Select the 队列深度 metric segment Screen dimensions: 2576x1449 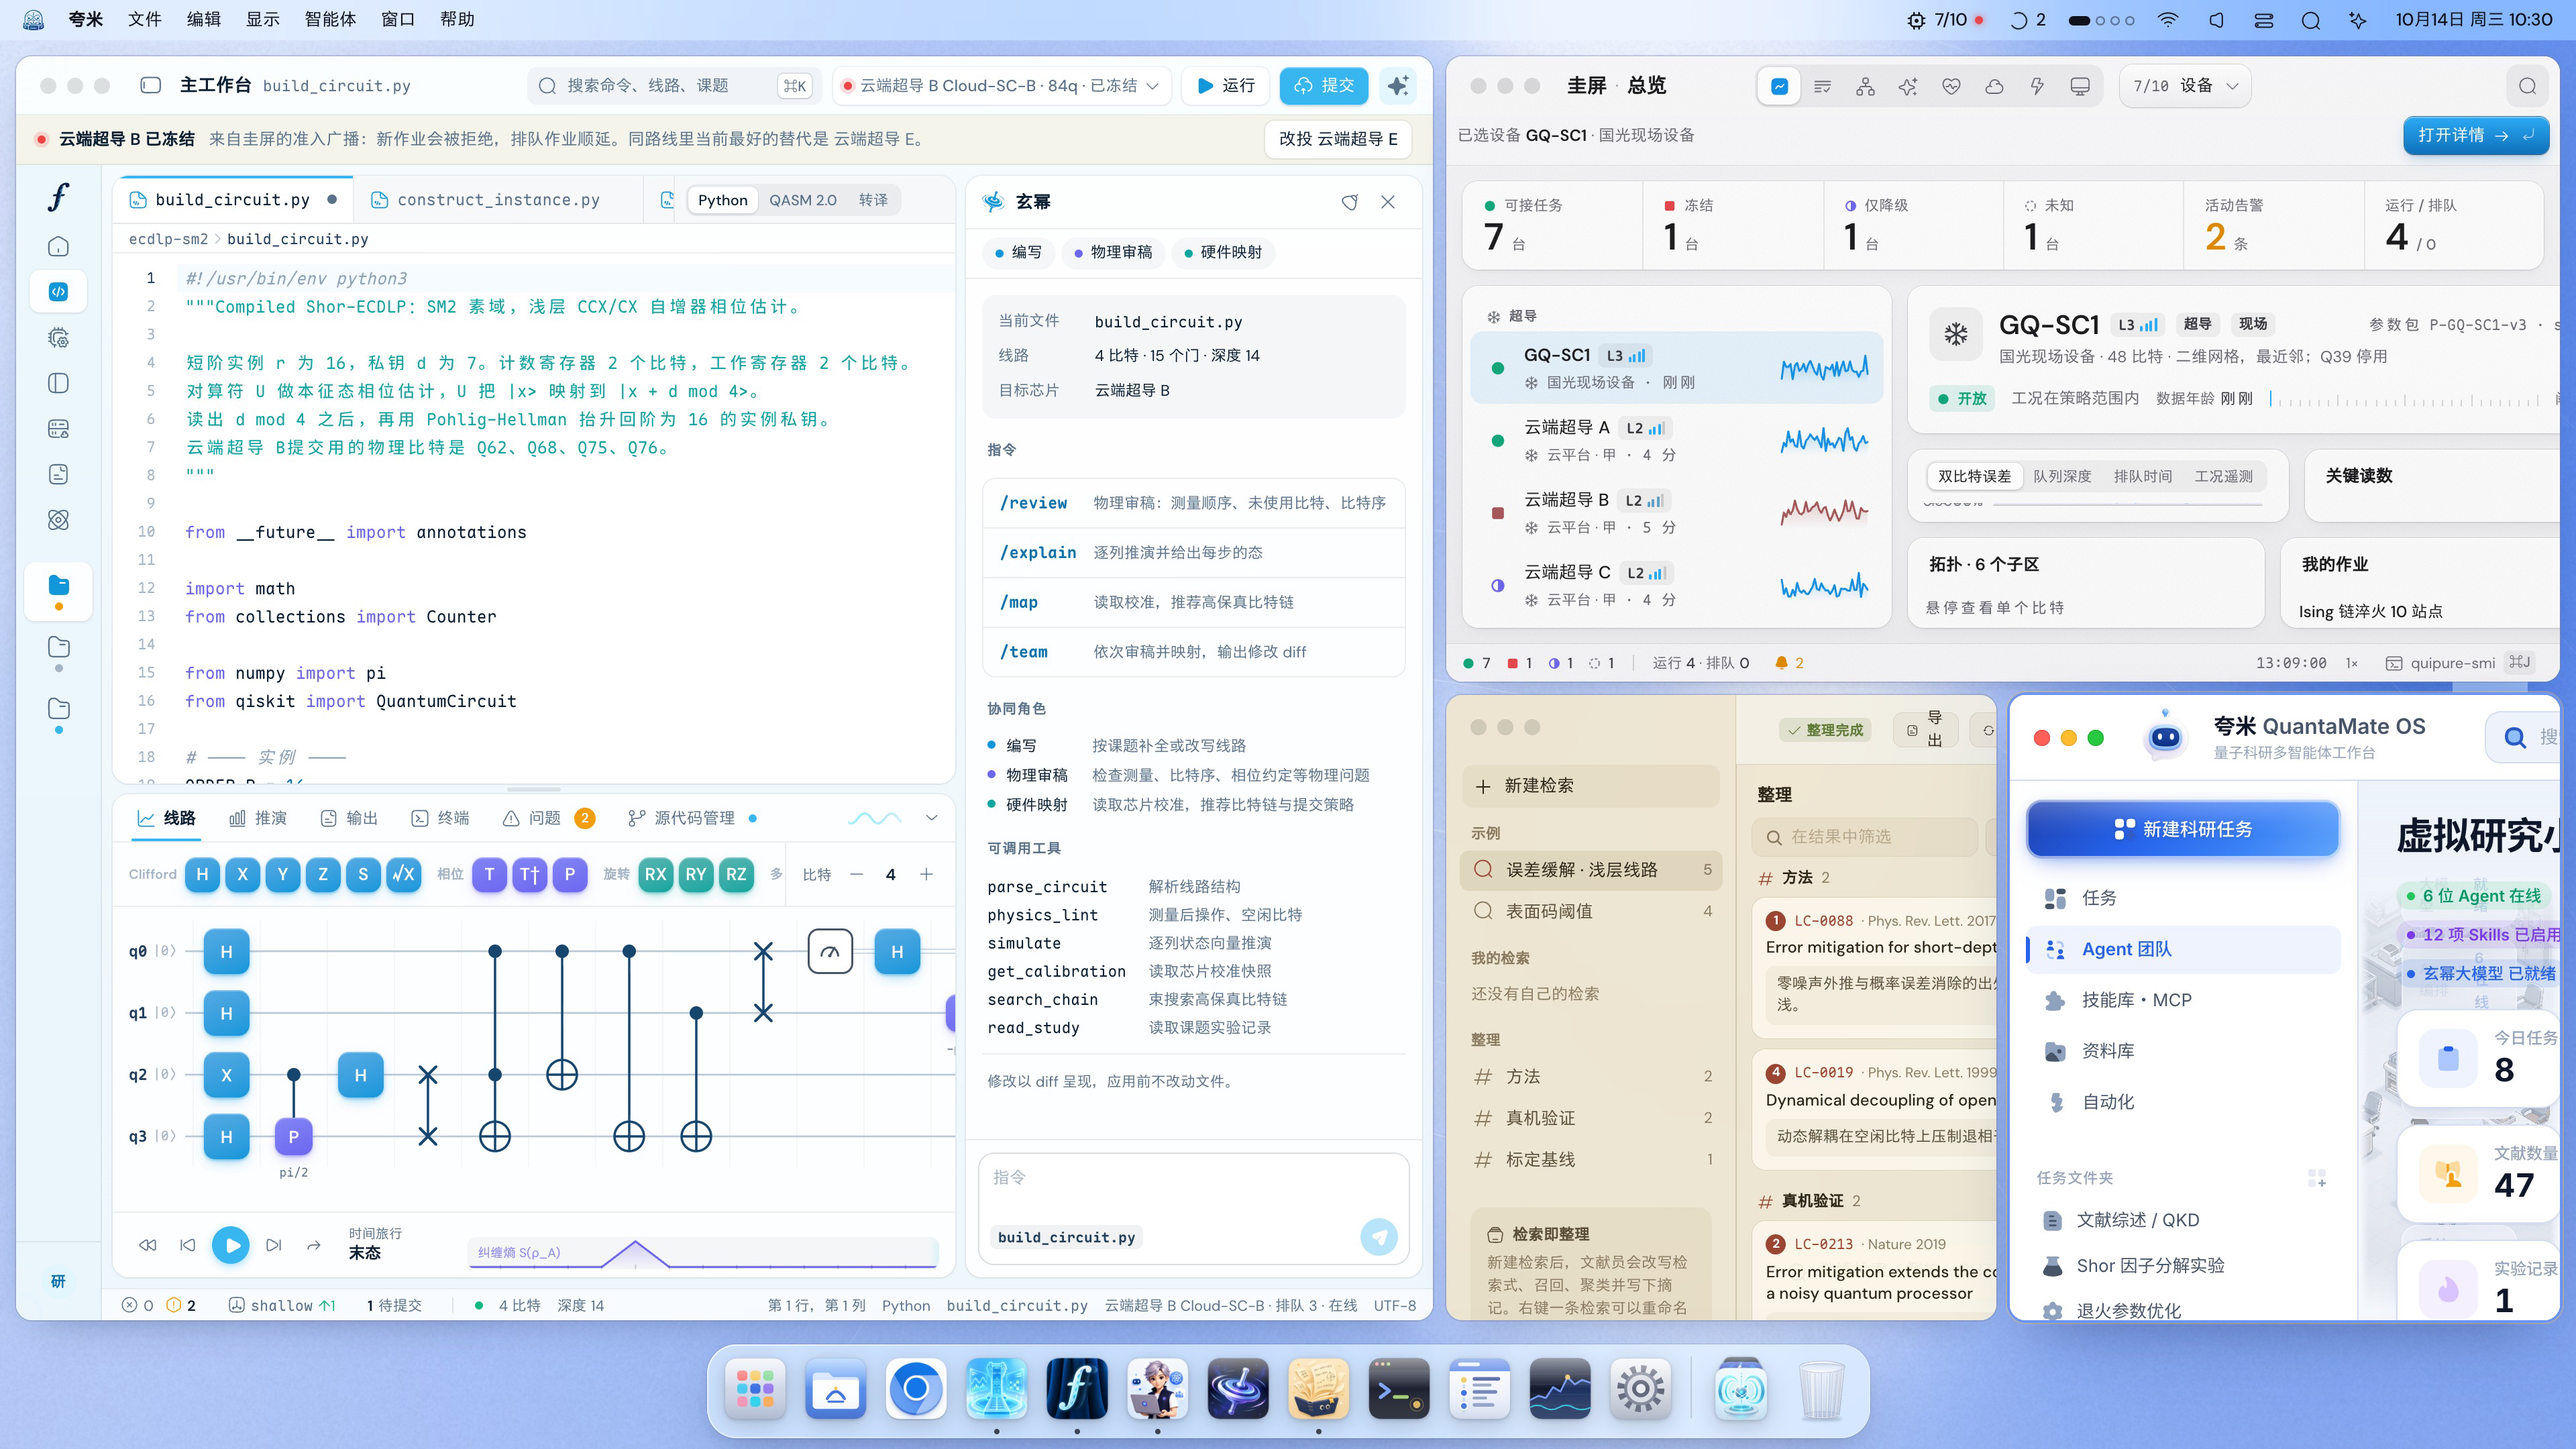[x=2062, y=476]
